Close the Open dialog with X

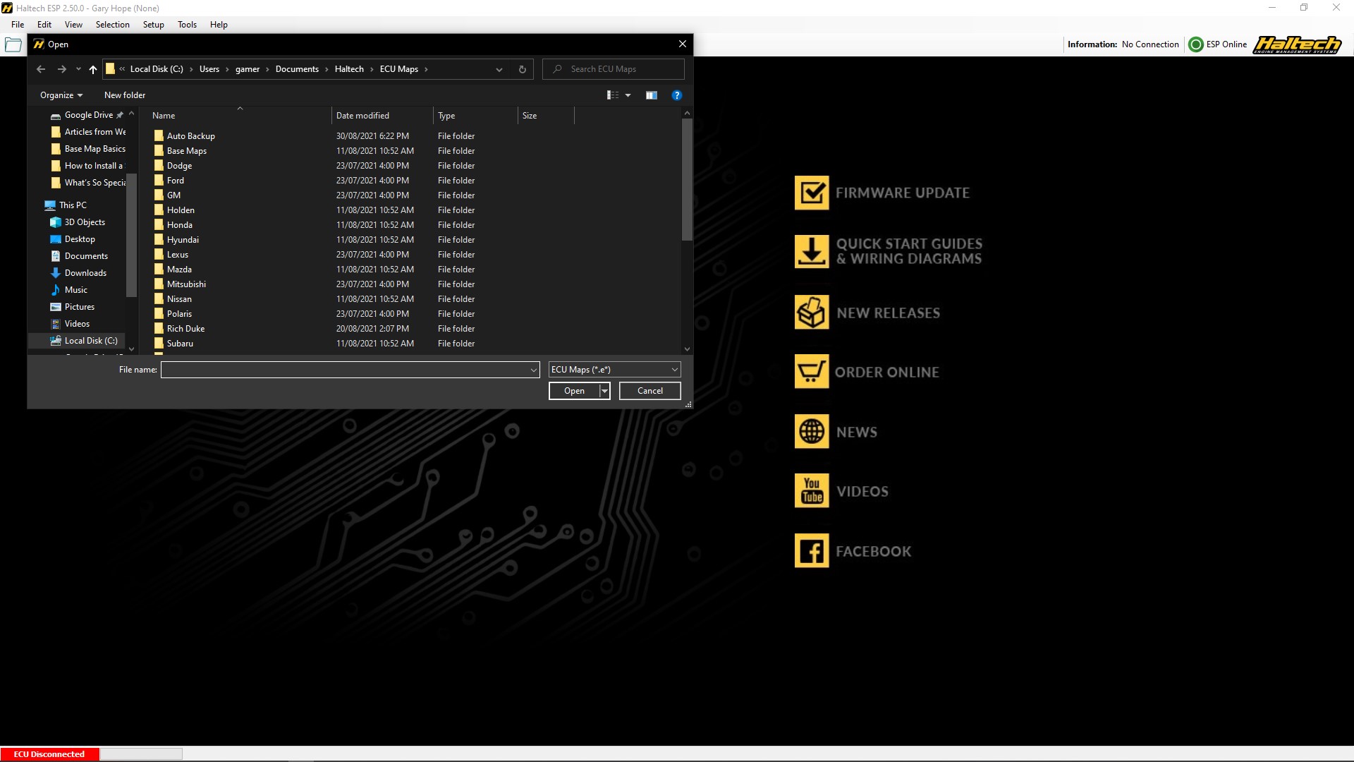(x=682, y=44)
